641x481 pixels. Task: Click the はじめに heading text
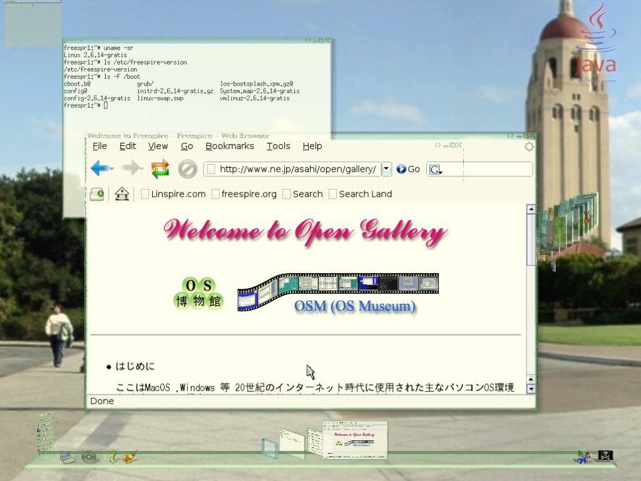[135, 366]
